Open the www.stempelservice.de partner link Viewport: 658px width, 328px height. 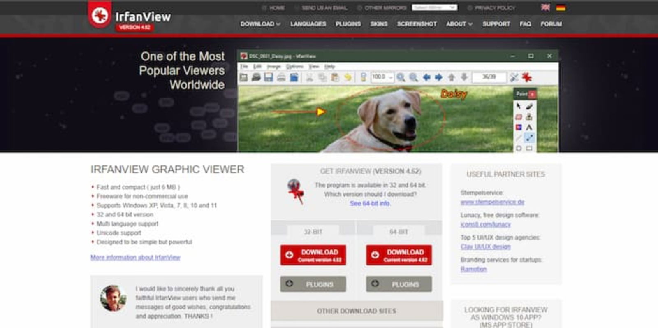(x=492, y=202)
